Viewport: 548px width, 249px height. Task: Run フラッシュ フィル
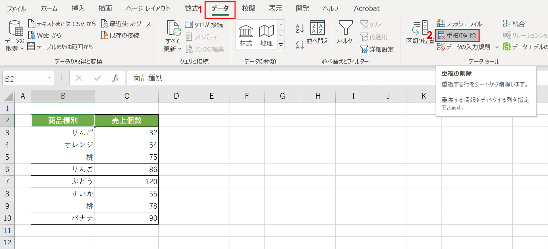tap(460, 24)
